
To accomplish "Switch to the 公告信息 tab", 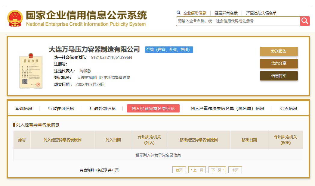I will pos(289,109).
